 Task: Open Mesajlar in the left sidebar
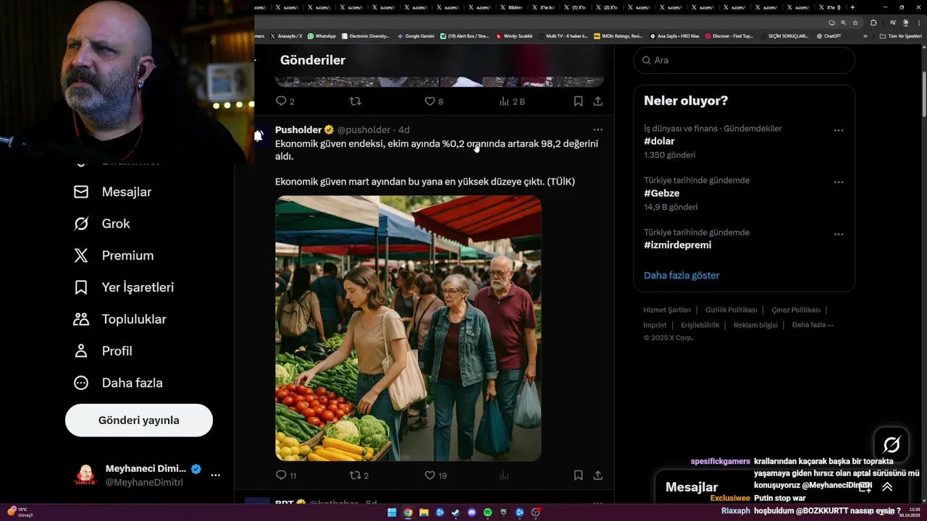pos(112,192)
